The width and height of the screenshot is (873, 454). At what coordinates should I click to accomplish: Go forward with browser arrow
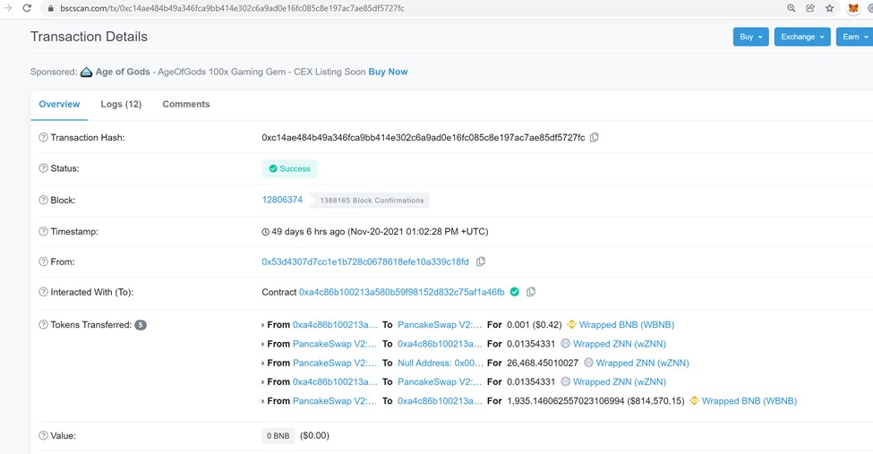click(x=7, y=8)
